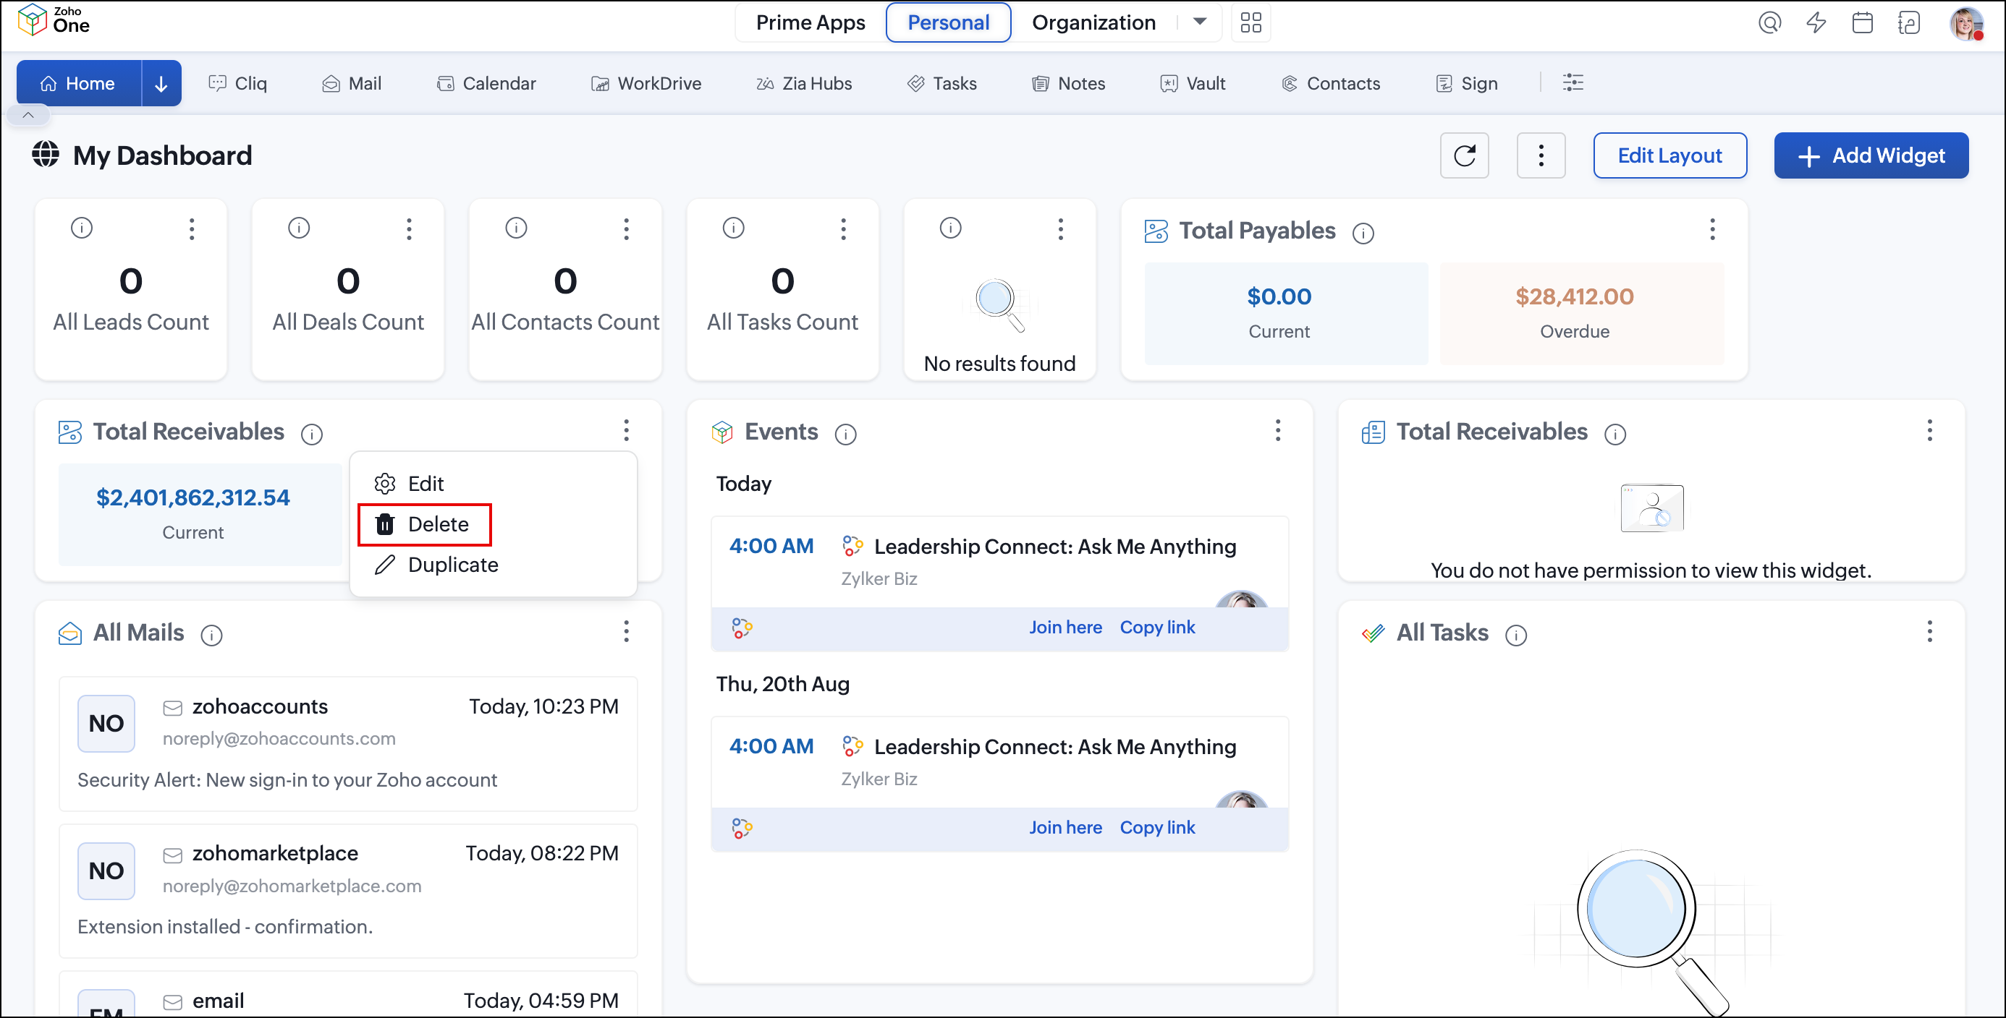Image resolution: width=2006 pixels, height=1018 pixels.
Task: Open the lightning quick actions icon
Action: point(1816,22)
